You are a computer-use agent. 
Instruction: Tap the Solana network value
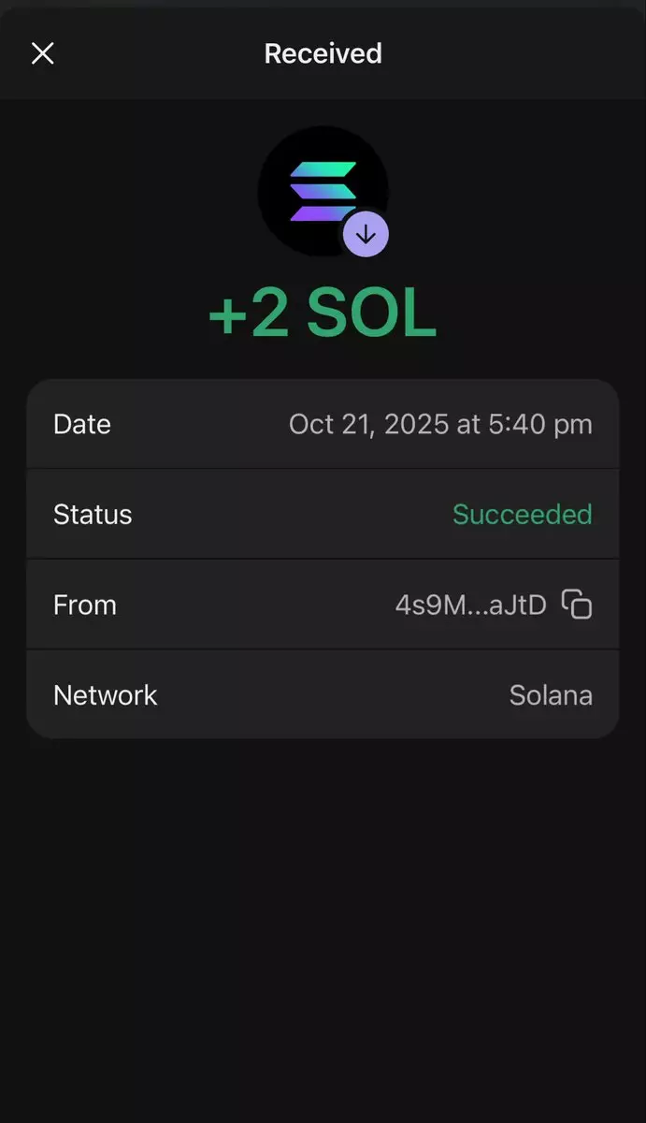[x=551, y=695]
